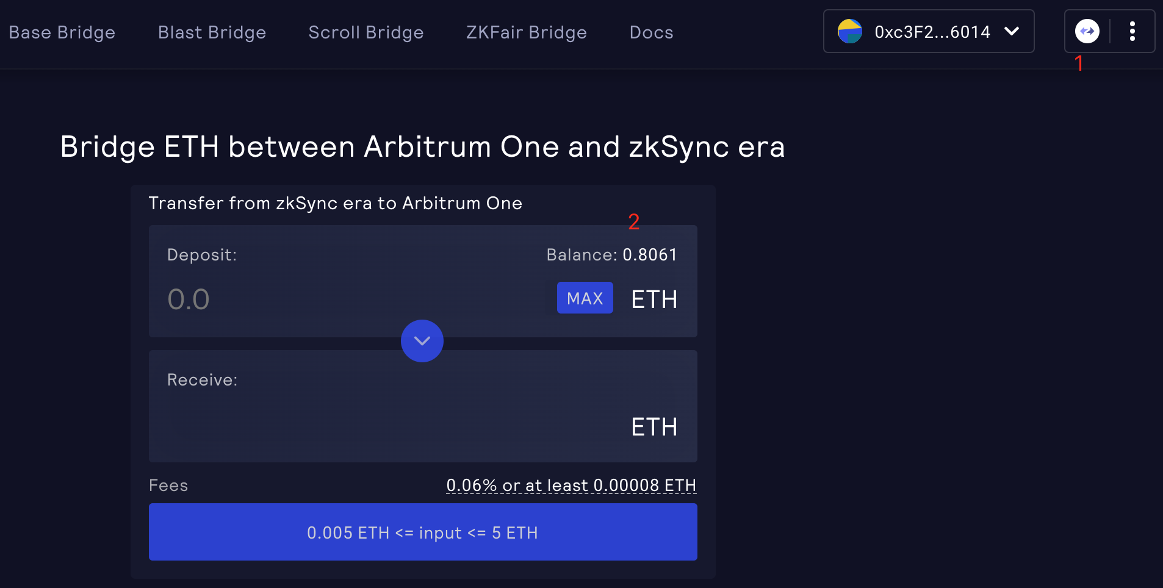Screen dimensions: 1163x588
Task: Click the MAX amount button
Action: click(585, 298)
